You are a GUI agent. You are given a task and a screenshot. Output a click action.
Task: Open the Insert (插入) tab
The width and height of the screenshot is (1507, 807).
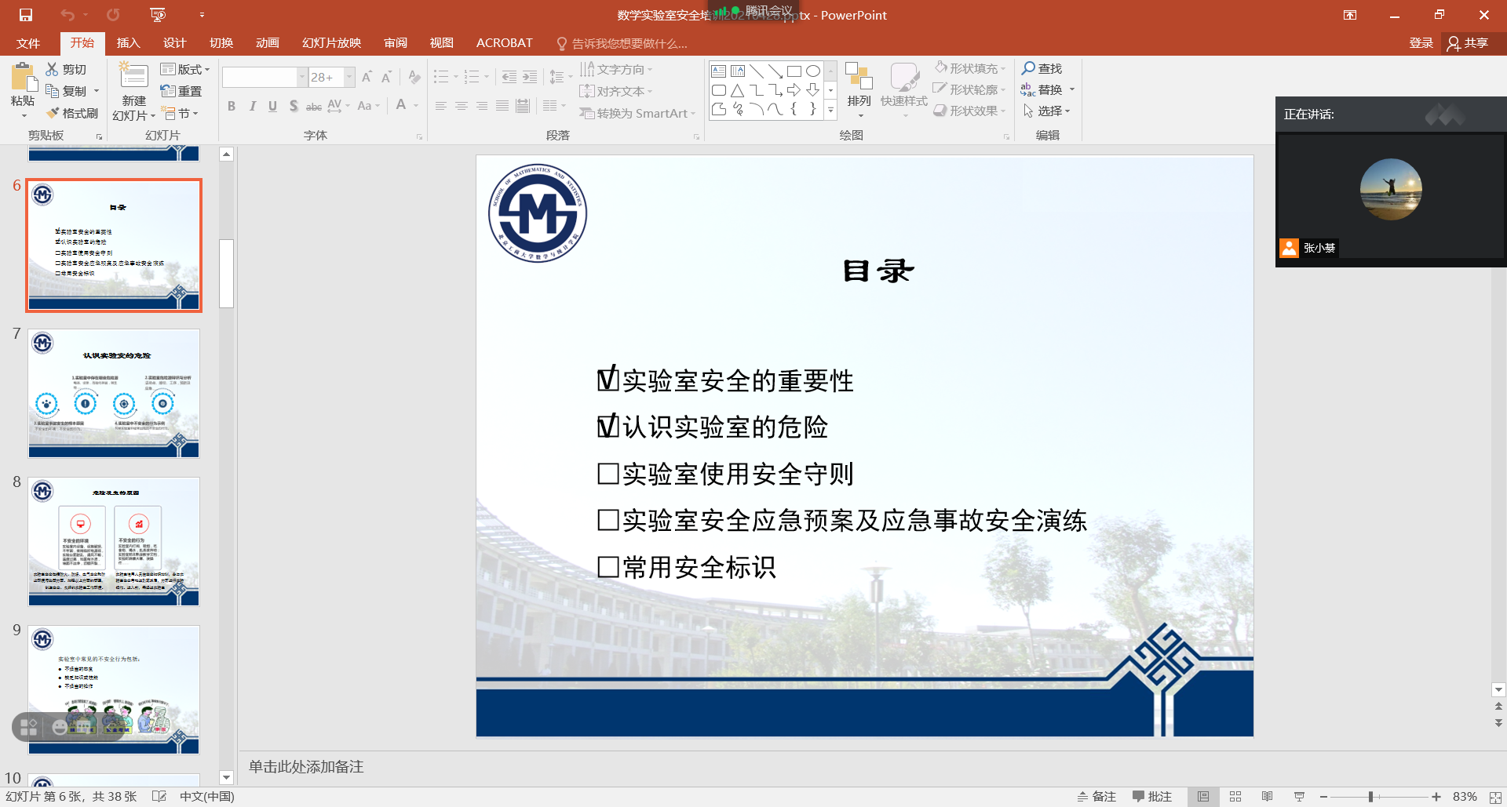128,43
